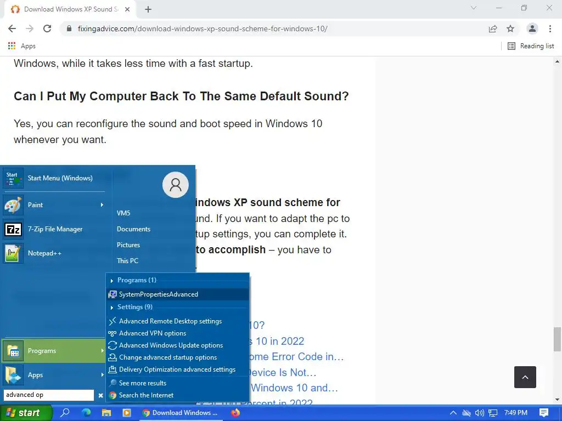Expand the Apps submenu arrow
This screenshot has width=562, height=421.
point(102,375)
